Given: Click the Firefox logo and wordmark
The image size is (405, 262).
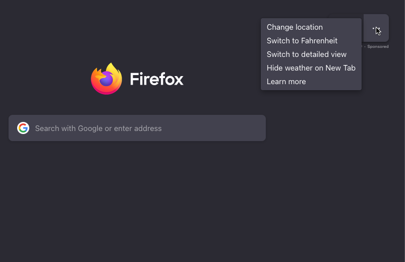Looking at the screenshot, I should (x=137, y=79).
